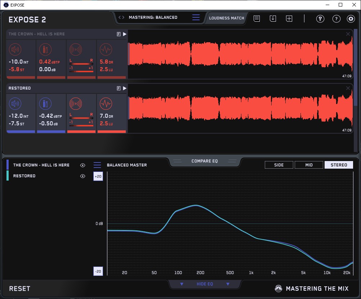The height and width of the screenshot is (299, 361).
Task: Click the Compare EQ header tab
Action: click(204, 161)
